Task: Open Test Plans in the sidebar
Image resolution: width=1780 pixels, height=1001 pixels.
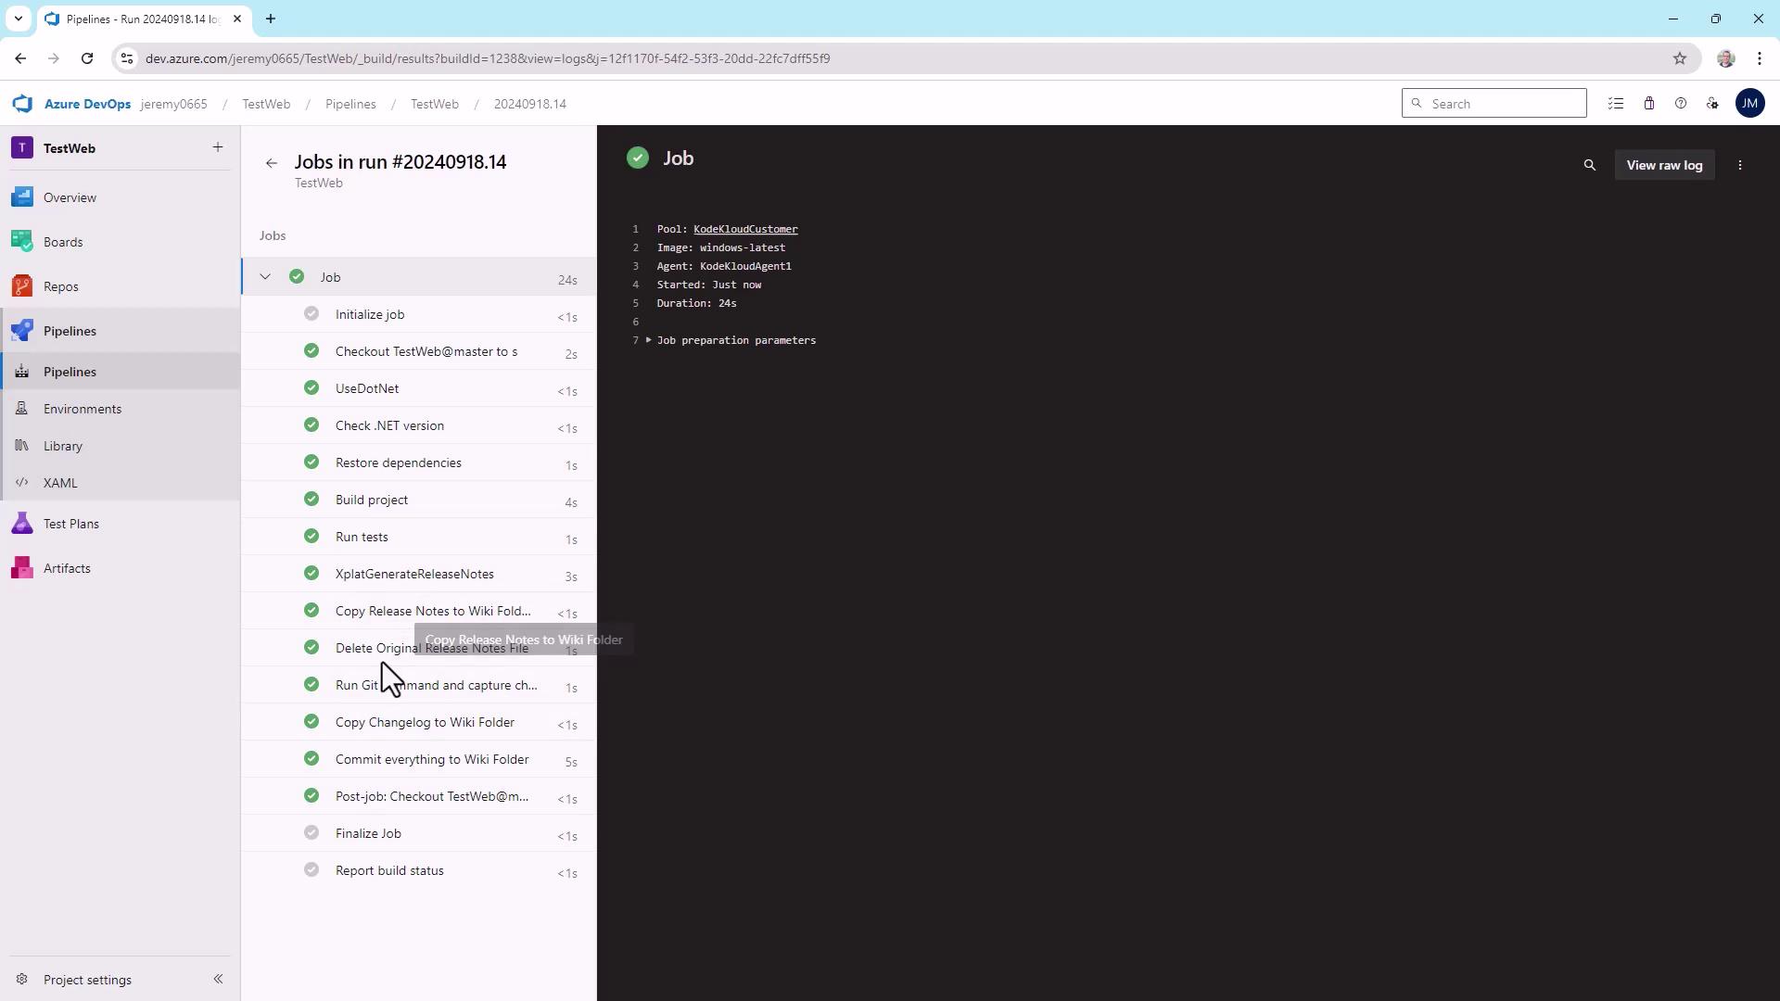Action: (70, 524)
